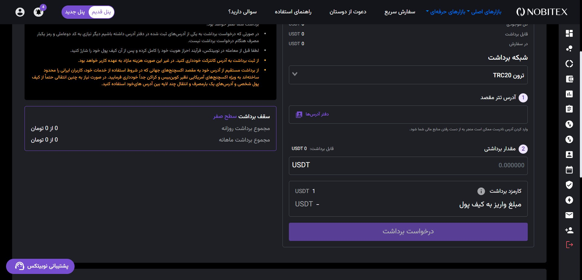The width and height of the screenshot is (582, 280).
Task: Click the lower swap-arrows circle icon in the sidebar
Action: (x=569, y=139)
